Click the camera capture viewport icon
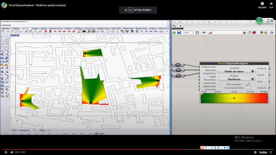 pyautogui.click(x=84, y=31)
